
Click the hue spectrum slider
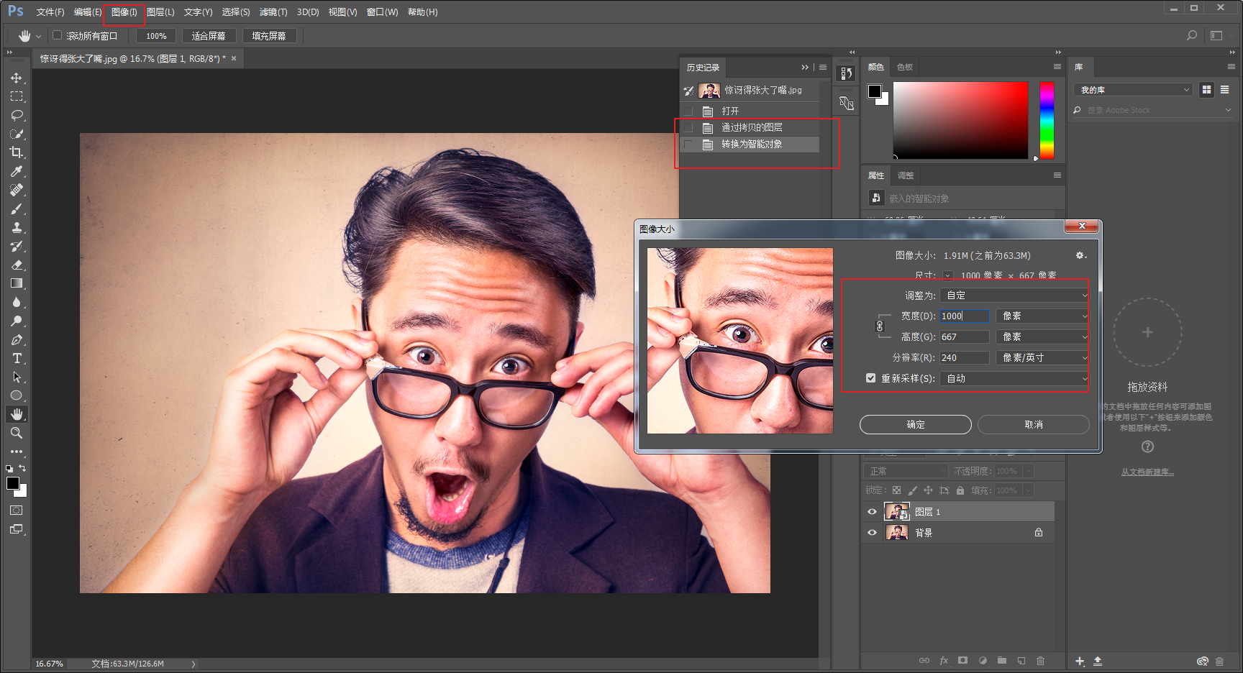coord(1047,120)
